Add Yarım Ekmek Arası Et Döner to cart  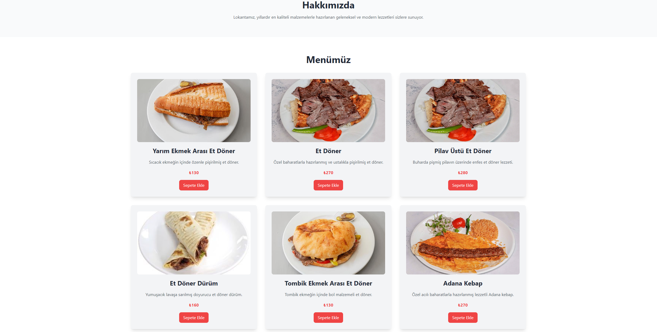tap(194, 185)
